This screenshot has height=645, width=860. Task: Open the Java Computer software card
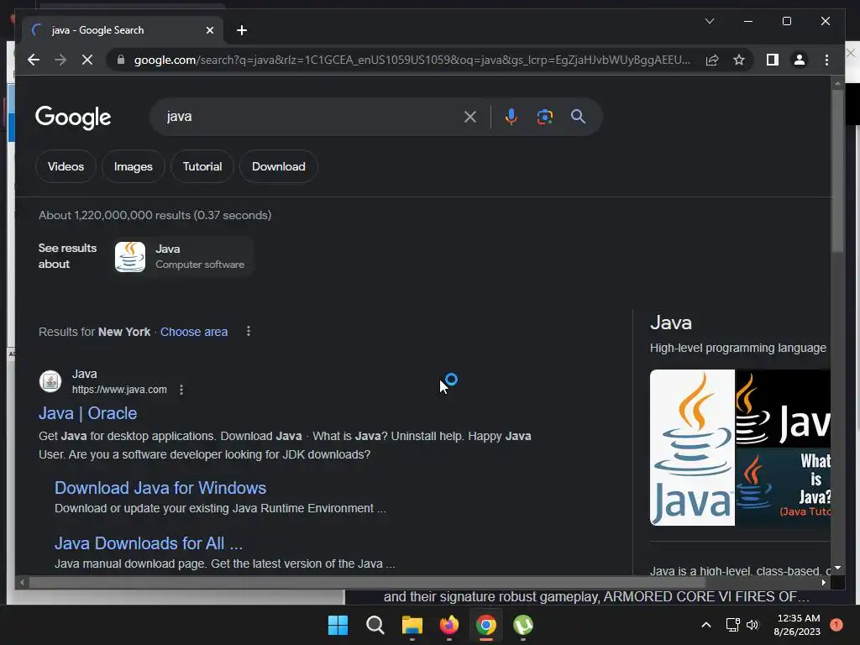pos(182,257)
